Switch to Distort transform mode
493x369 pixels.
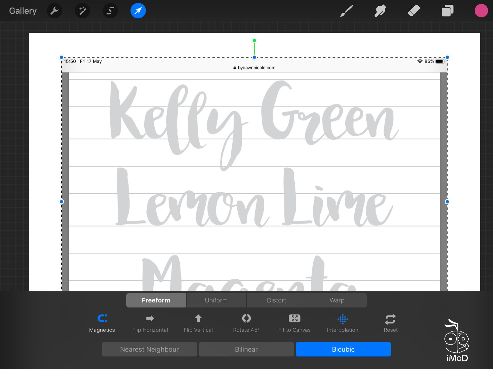(276, 300)
